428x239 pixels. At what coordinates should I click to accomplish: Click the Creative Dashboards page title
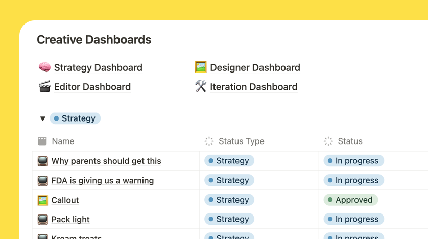(x=94, y=40)
